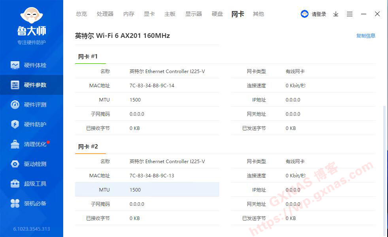The height and width of the screenshot is (237, 388).
Task: Open 超级工具 toolbox icon
Action: pyautogui.click(x=15, y=184)
